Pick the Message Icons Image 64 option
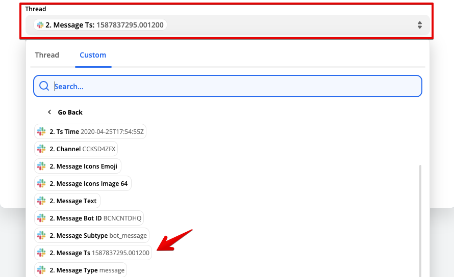Screen dimensions: 454x277 coord(83,184)
